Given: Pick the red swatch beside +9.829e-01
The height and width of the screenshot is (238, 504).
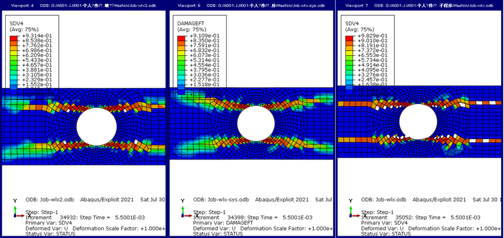Looking at the screenshot, I should point(350,38).
